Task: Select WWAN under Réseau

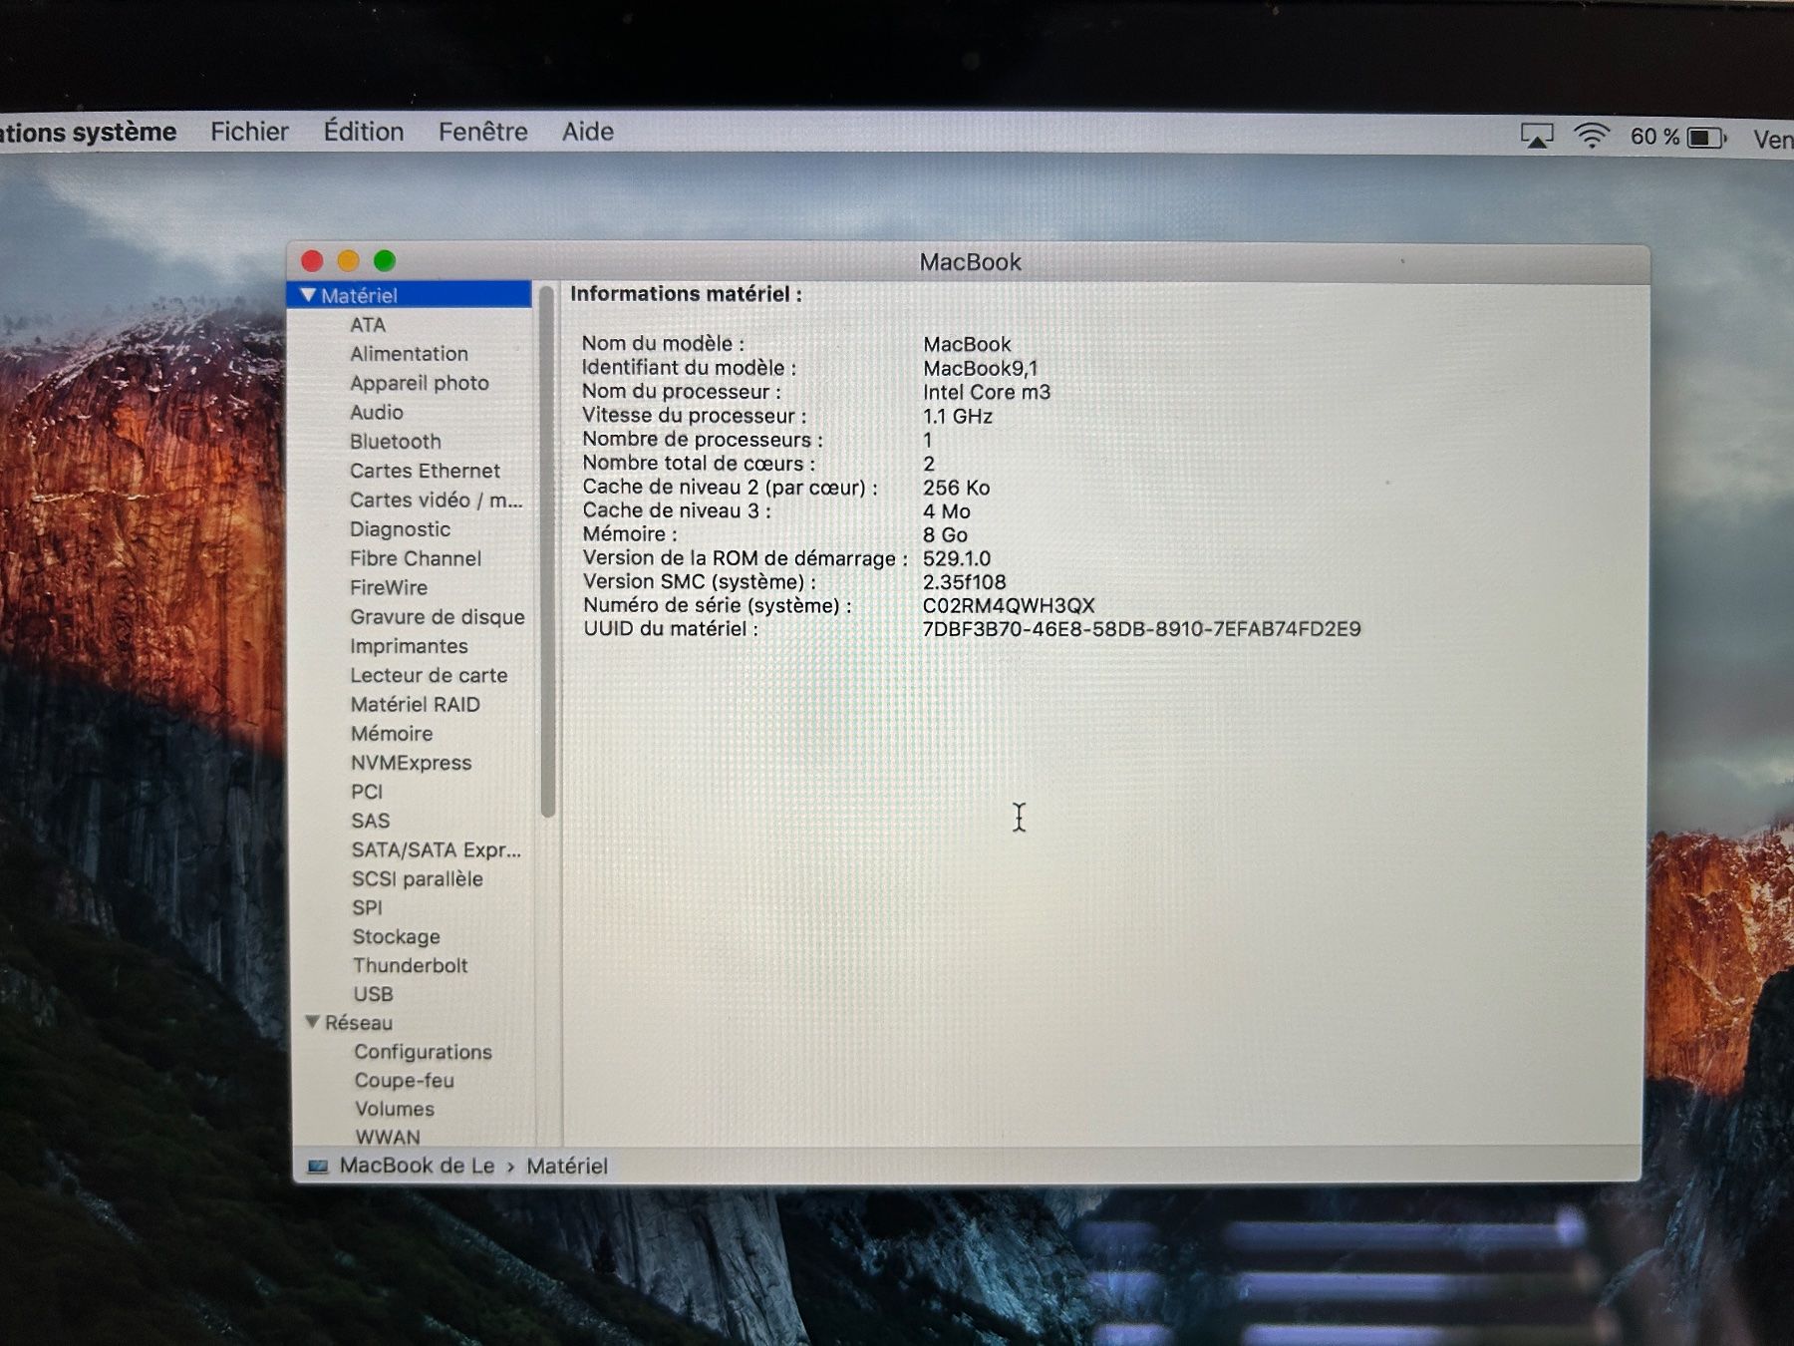Action: [x=388, y=1138]
